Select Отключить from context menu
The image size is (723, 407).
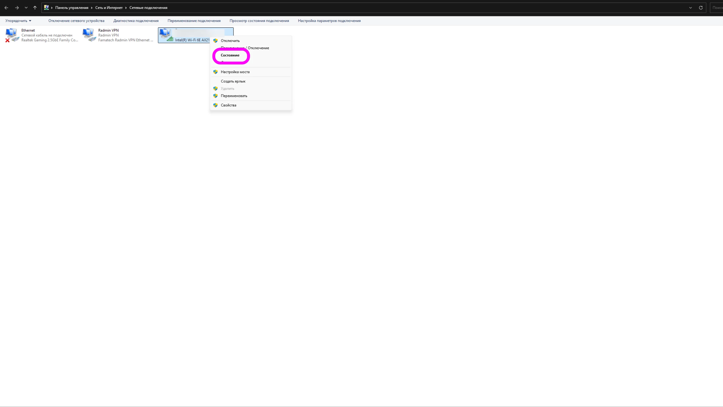(230, 41)
